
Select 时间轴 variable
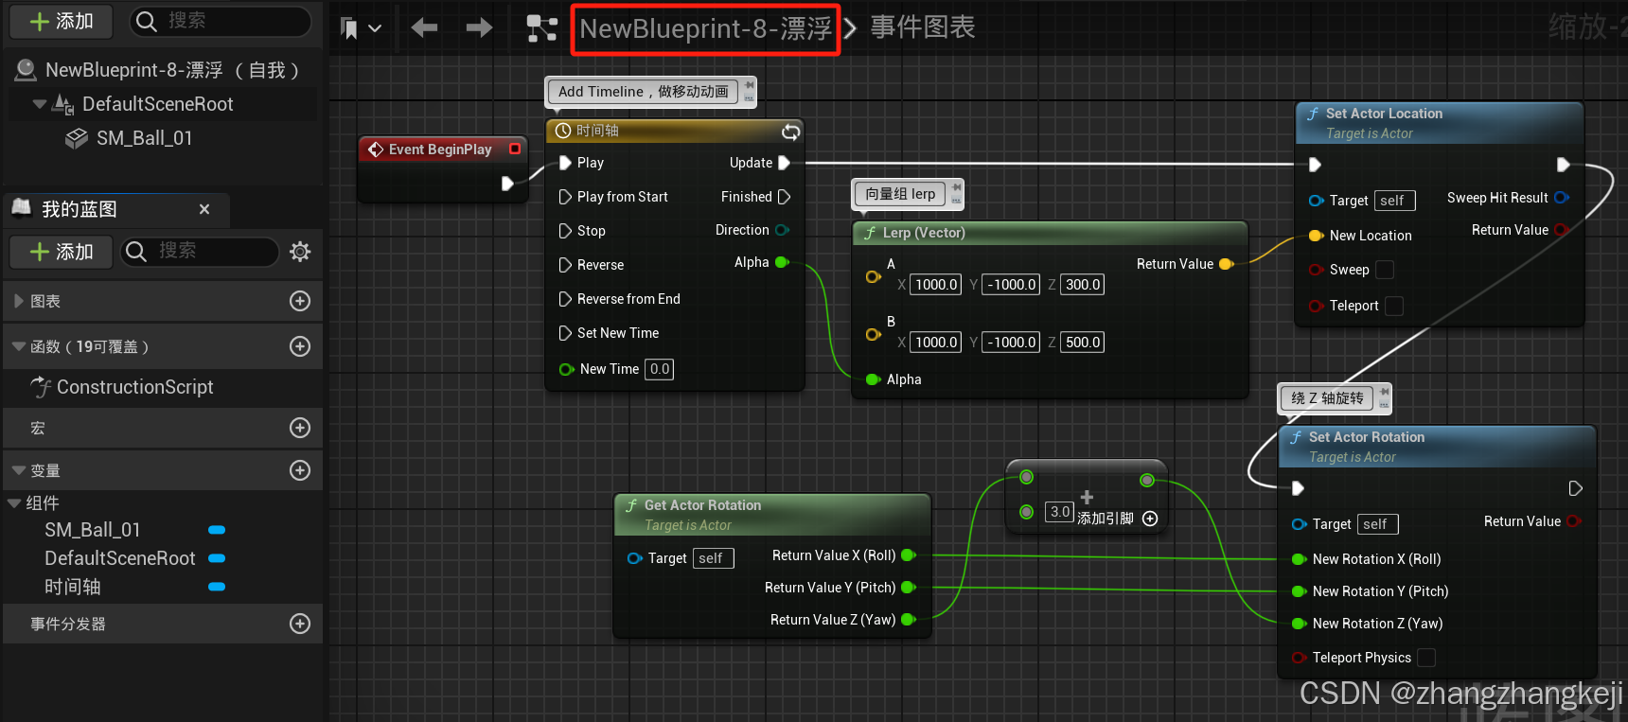tap(73, 587)
